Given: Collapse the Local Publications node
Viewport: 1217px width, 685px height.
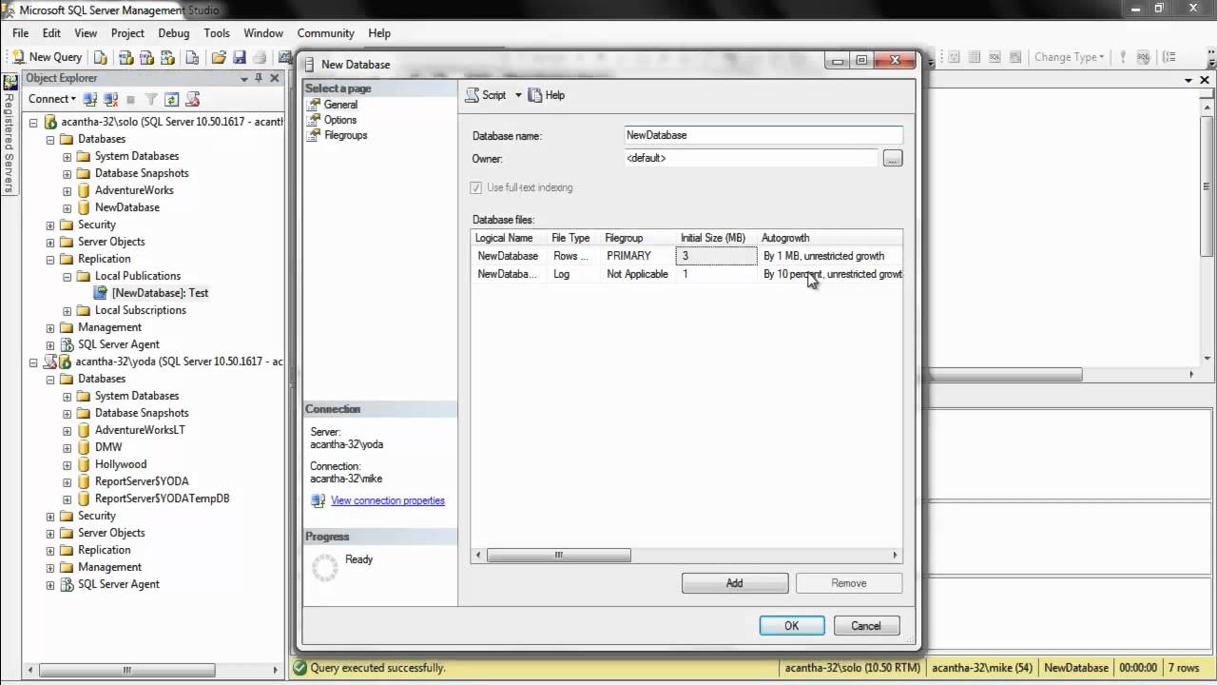Looking at the screenshot, I should click(67, 276).
